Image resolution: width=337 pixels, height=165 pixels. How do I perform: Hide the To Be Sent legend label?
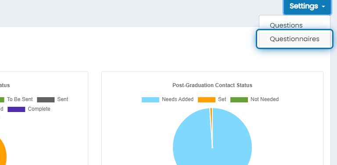(x=20, y=99)
